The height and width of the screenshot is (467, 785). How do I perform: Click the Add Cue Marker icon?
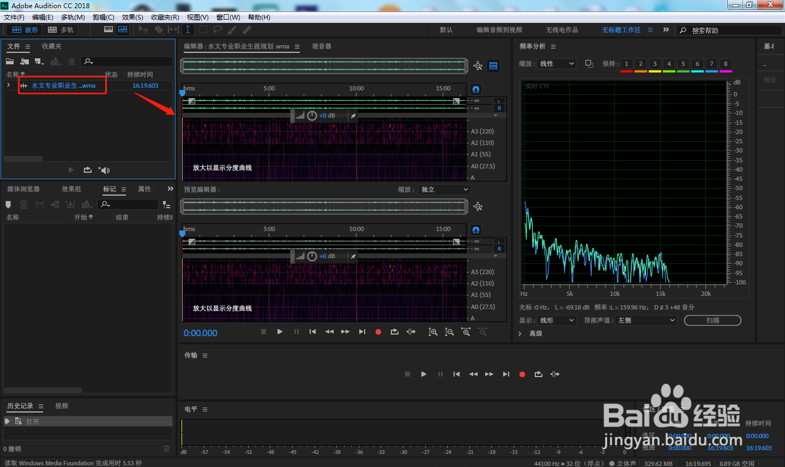pyautogui.click(x=8, y=204)
